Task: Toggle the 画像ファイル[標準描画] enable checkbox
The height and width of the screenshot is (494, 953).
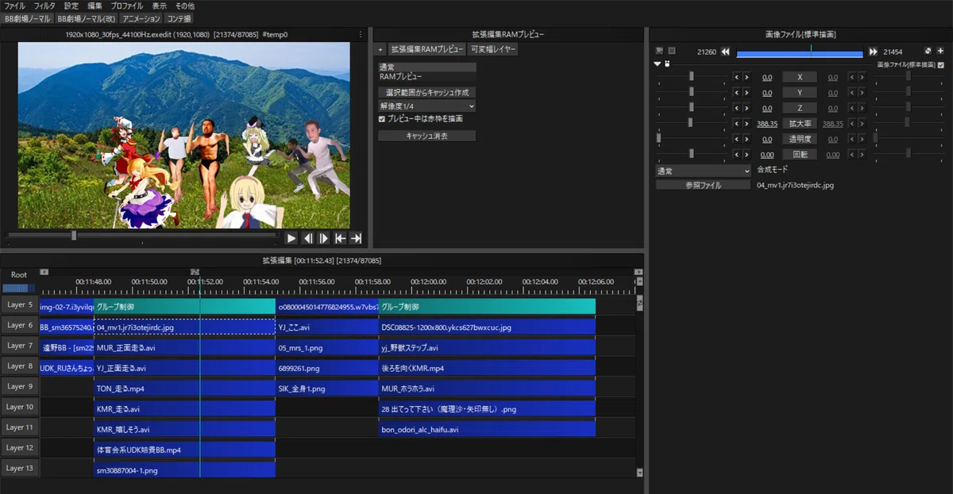Action: [941, 65]
